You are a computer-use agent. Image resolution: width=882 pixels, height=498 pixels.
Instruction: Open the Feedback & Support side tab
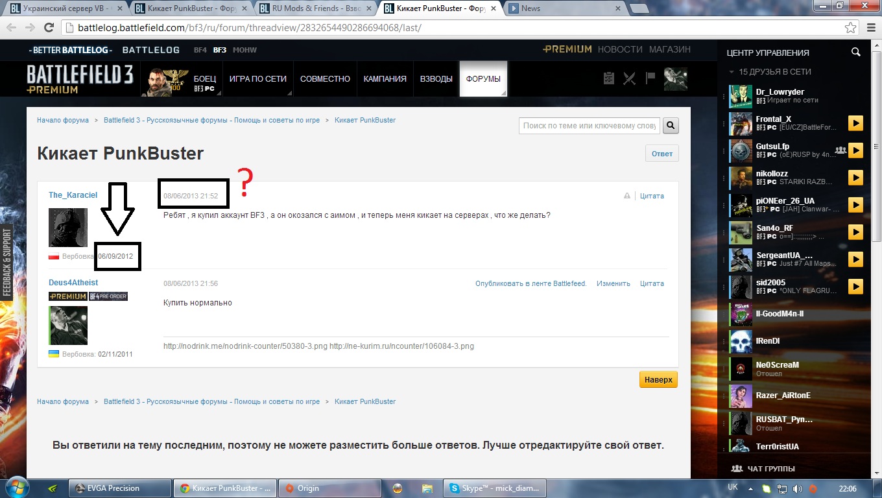[7, 263]
